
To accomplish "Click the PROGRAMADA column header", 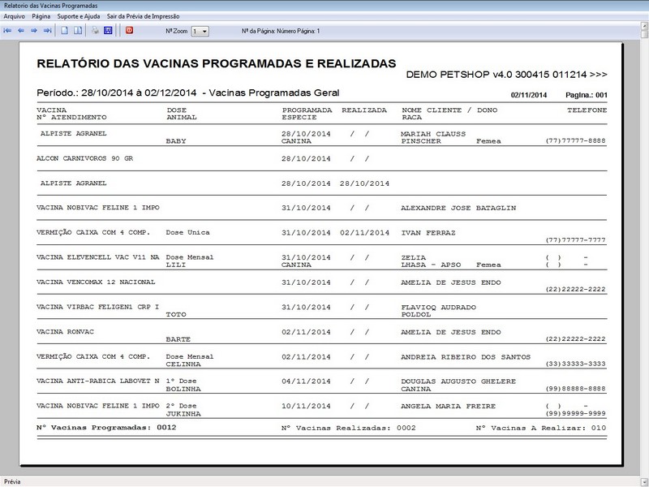I will [x=307, y=110].
